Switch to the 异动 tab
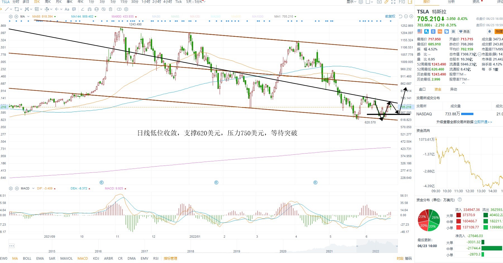 tap(454, 89)
